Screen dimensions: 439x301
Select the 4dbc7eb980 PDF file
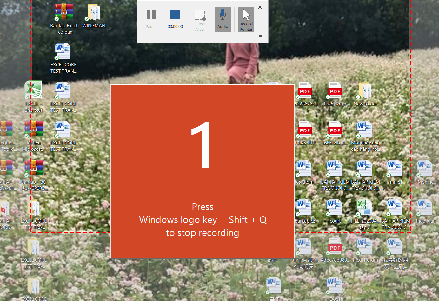click(335, 250)
